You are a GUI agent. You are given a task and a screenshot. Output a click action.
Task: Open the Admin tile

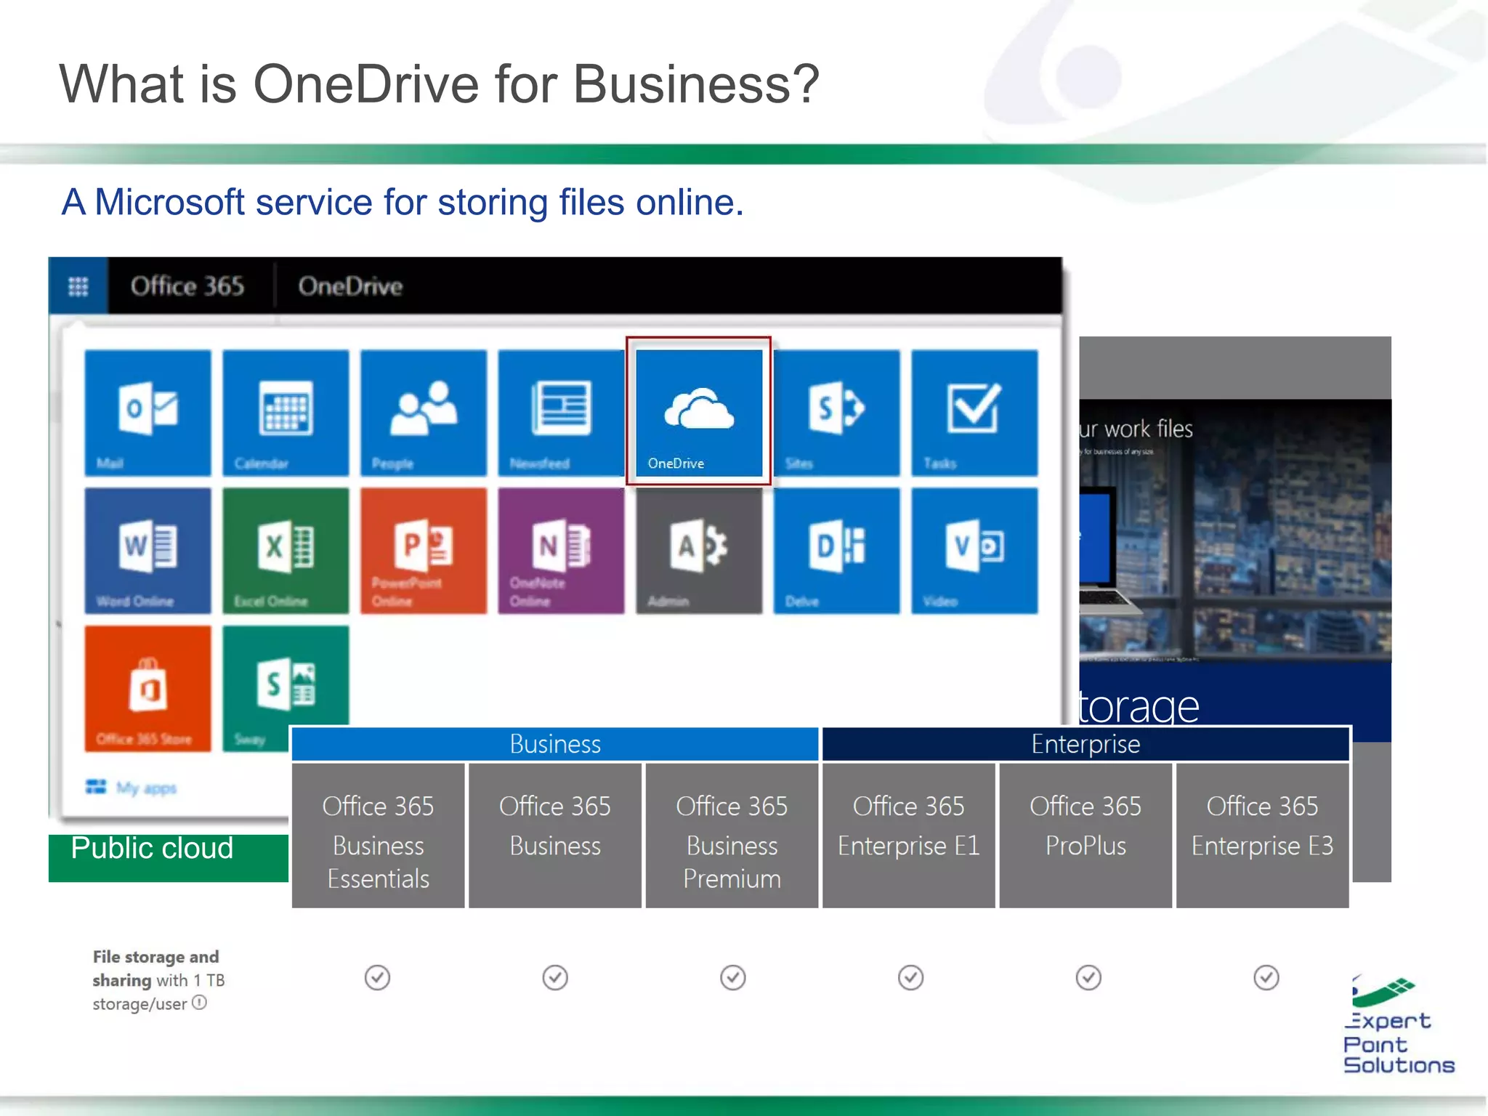point(699,551)
